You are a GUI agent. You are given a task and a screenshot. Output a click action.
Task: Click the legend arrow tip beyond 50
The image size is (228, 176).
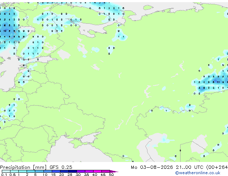click(114, 171)
